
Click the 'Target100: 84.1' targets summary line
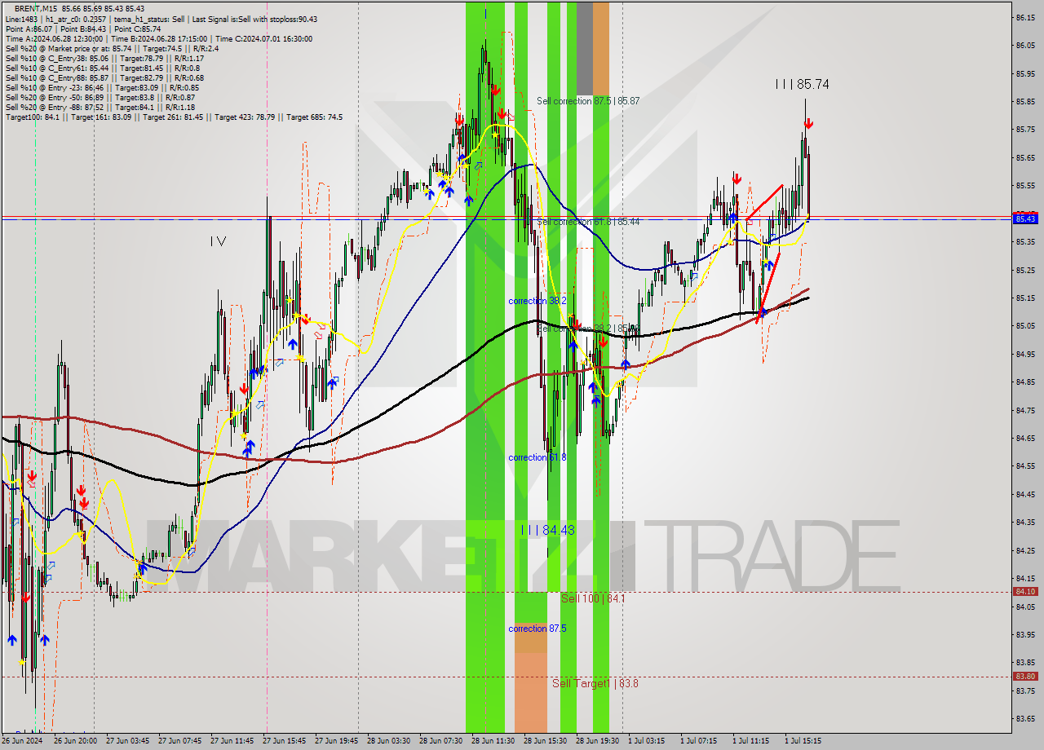pos(174,117)
